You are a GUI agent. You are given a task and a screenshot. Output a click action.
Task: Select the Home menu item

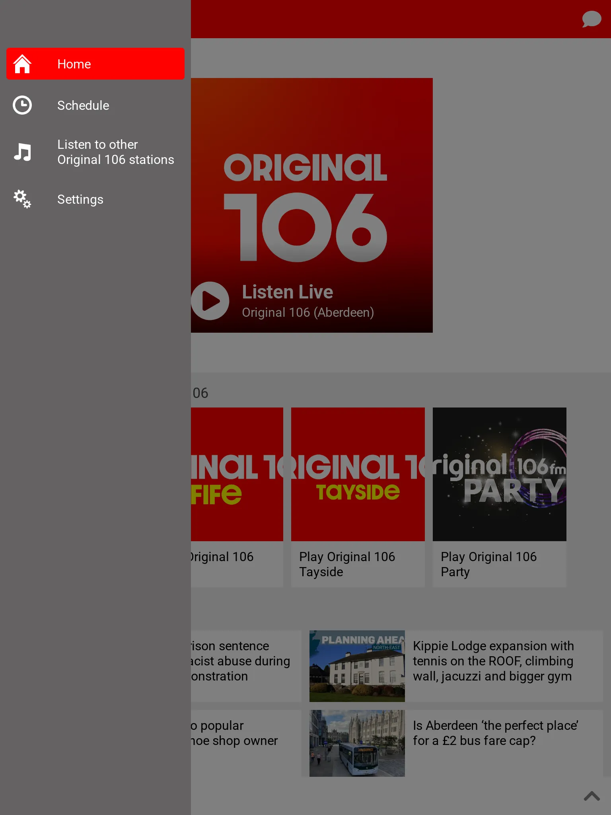tap(95, 64)
